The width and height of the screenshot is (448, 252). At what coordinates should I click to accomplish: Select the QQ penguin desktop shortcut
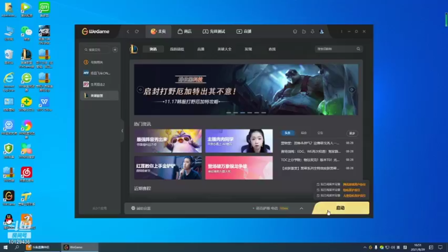tap(9, 221)
